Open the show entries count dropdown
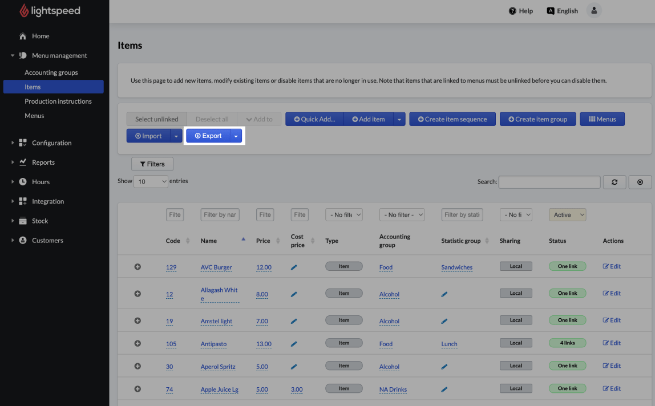The height and width of the screenshot is (406, 655). 151,181
